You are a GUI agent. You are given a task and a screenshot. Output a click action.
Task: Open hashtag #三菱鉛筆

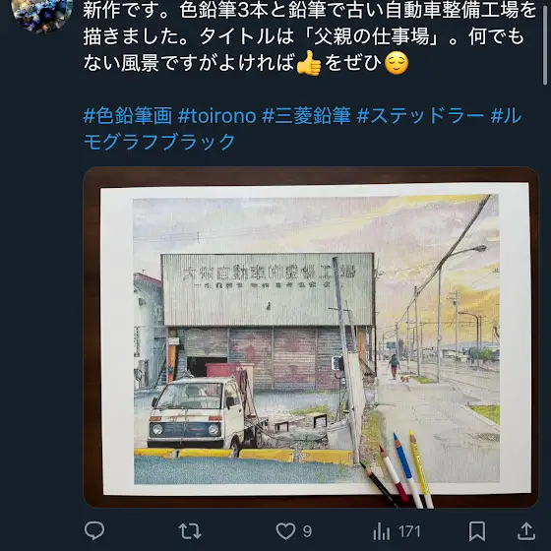coord(306,116)
